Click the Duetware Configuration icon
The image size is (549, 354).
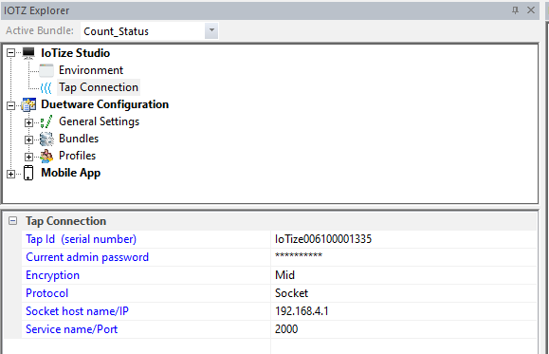(28, 104)
